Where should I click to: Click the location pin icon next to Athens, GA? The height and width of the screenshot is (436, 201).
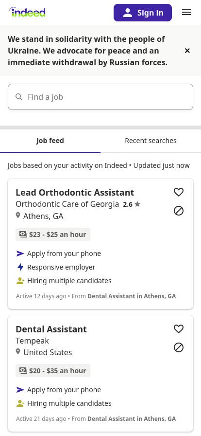coord(18,215)
